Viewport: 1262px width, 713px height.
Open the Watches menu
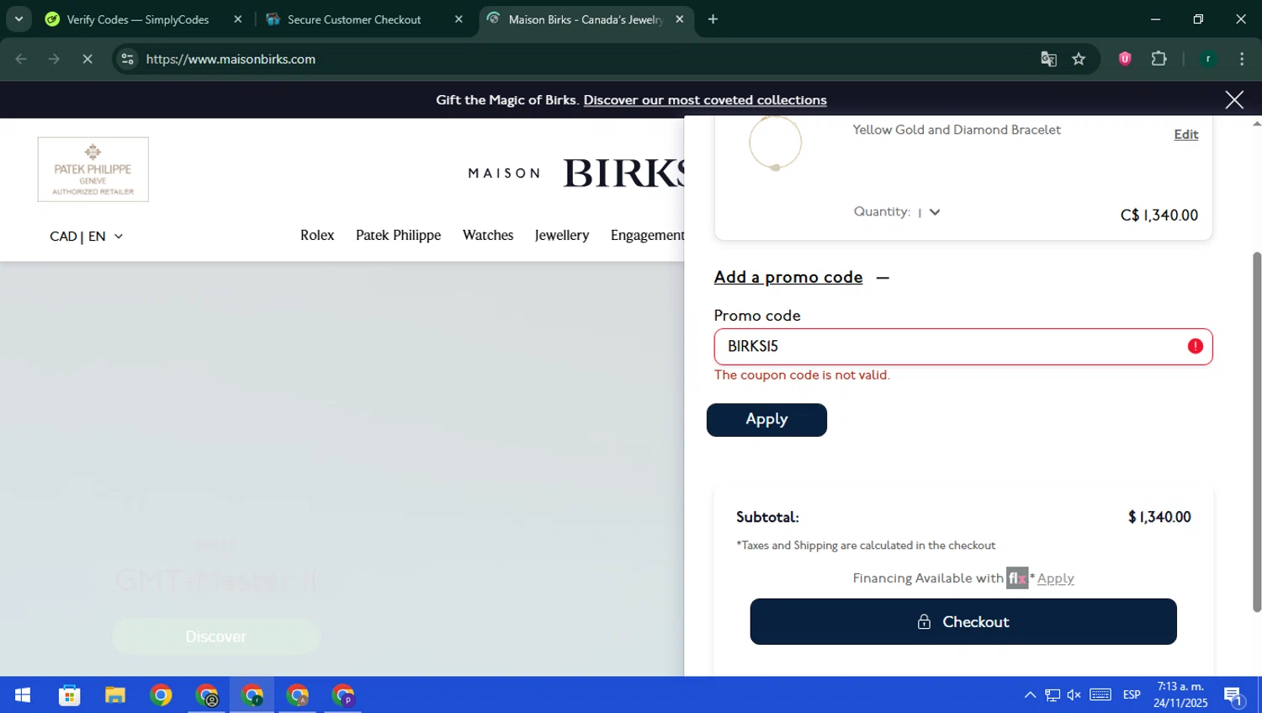[488, 235]
